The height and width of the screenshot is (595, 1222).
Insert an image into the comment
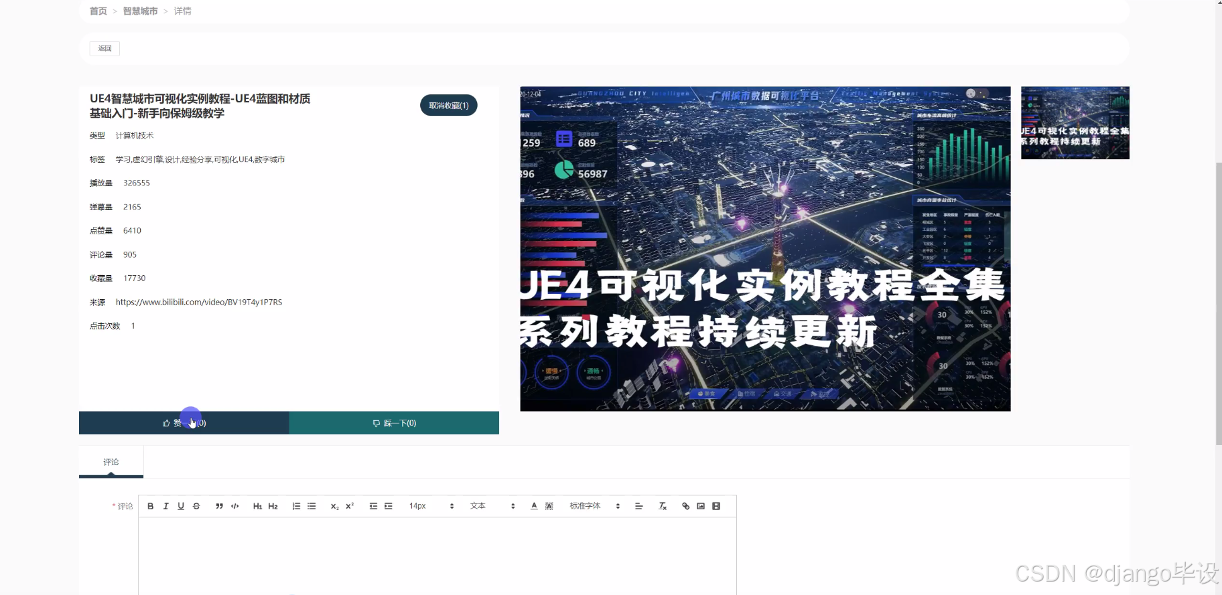(701, 506)
